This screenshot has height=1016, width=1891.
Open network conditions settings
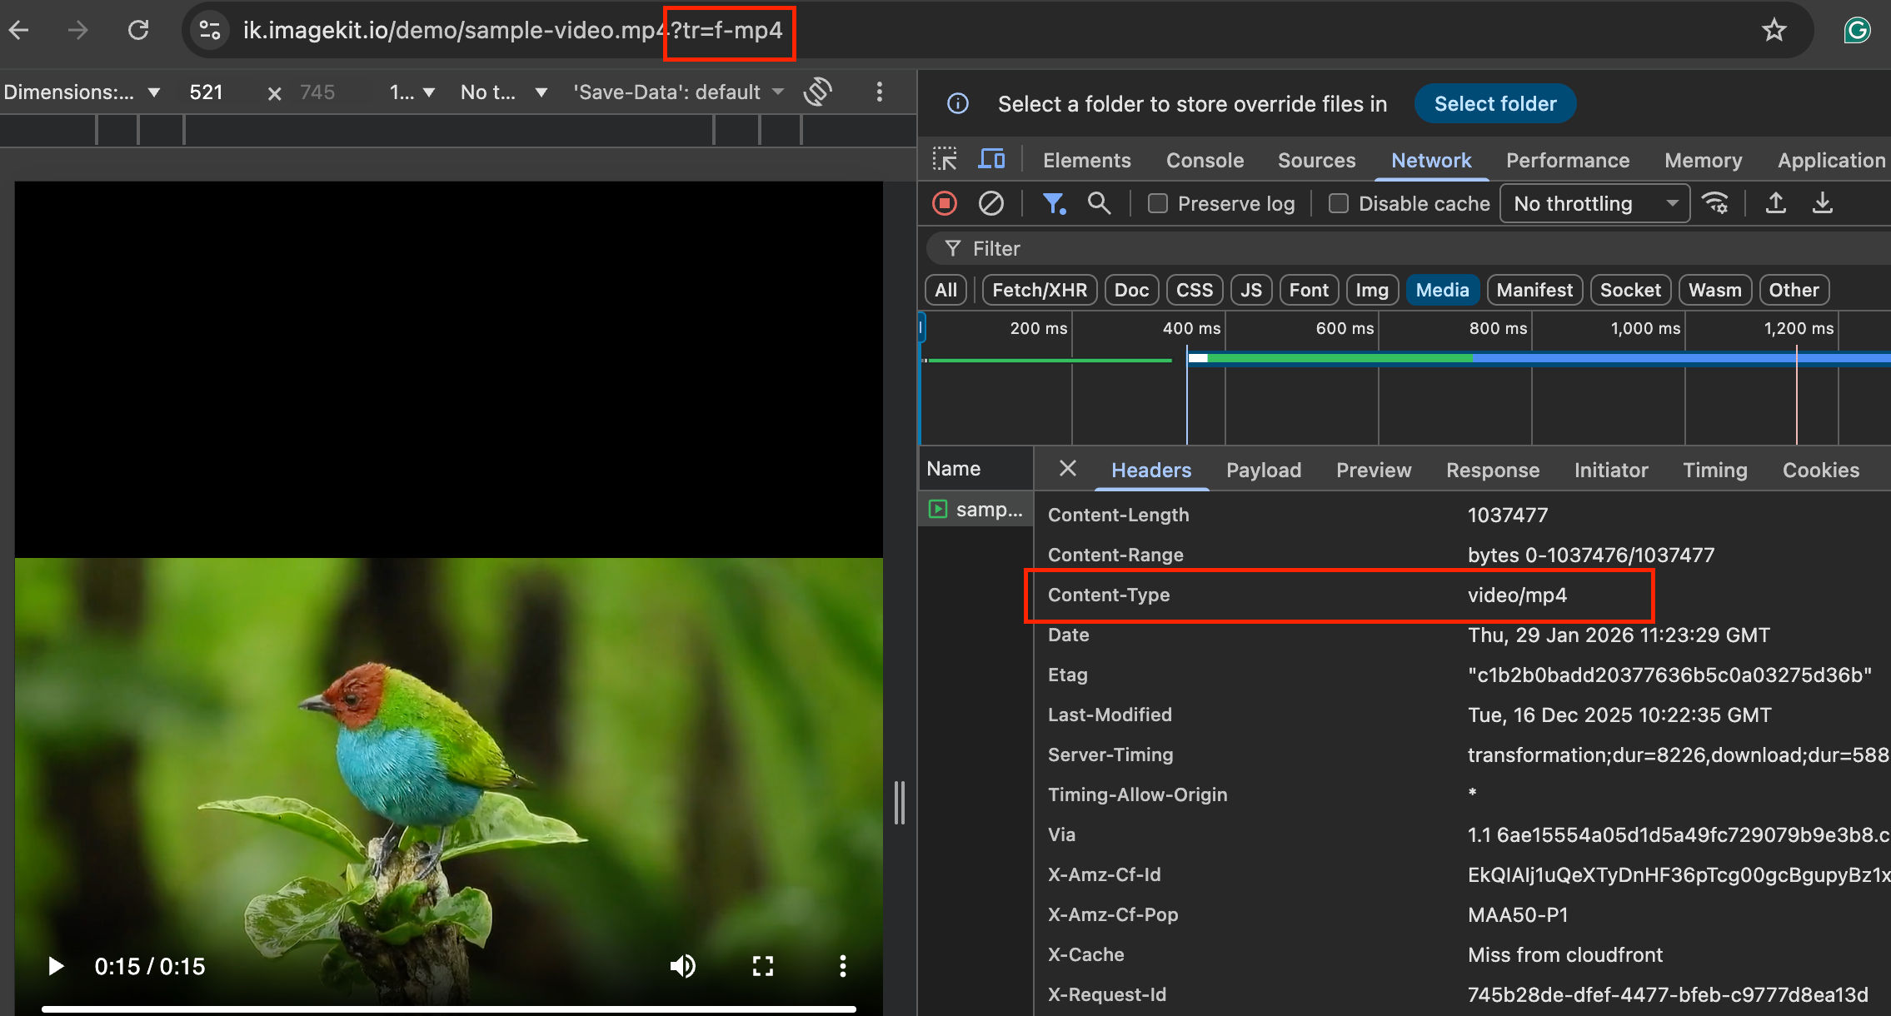(1716, 202)
